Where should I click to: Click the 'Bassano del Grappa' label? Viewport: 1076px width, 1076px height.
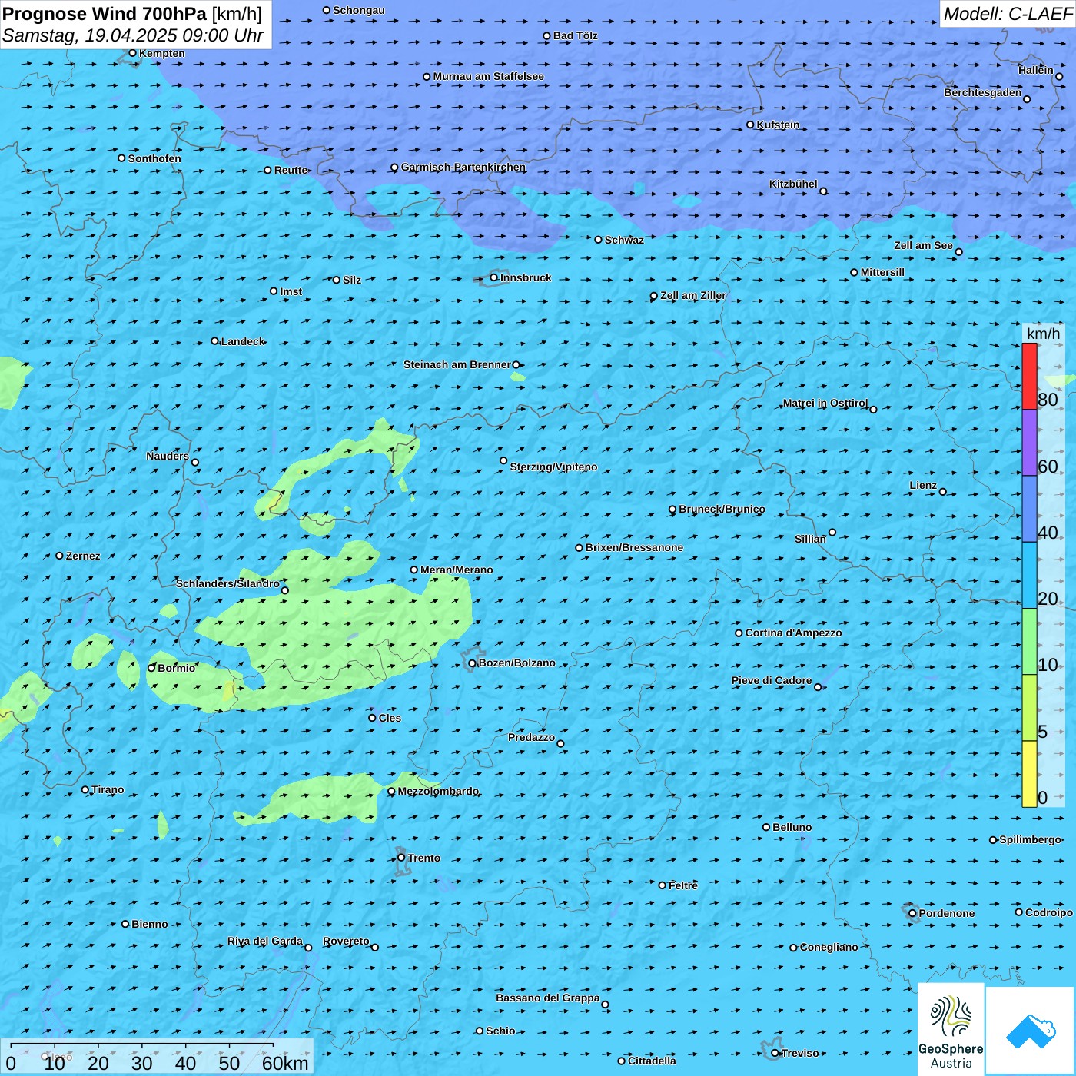click(547, 998)
